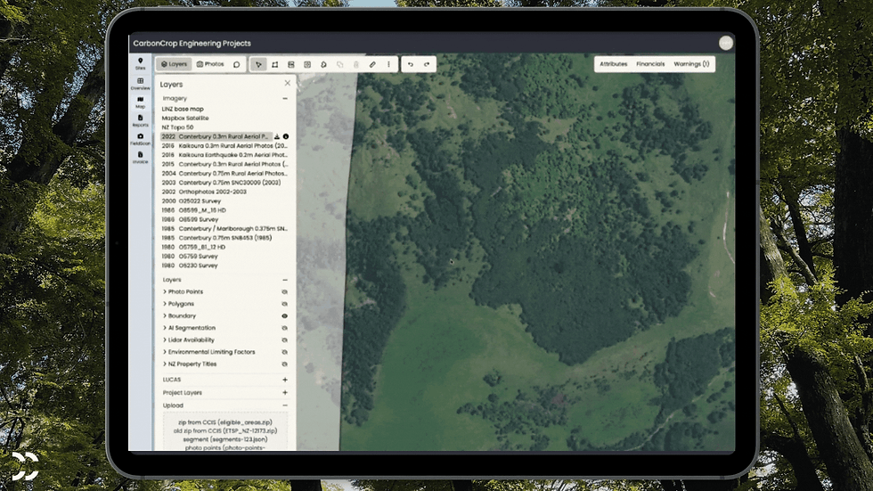This screenshot has height=491, width=873.
Task: Open the Sites section in sidebar
Action: [x=141, y=63]
